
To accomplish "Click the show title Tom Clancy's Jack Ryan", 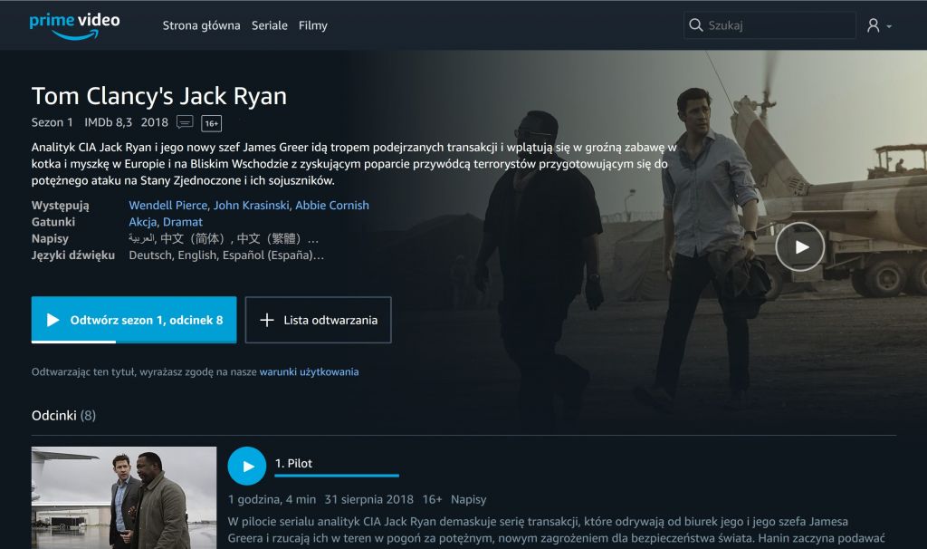I will pyautogui.click(x=159, y=96).
